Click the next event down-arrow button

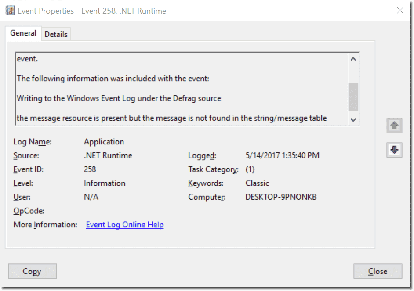pyautogui.click(x=394, y=150)
